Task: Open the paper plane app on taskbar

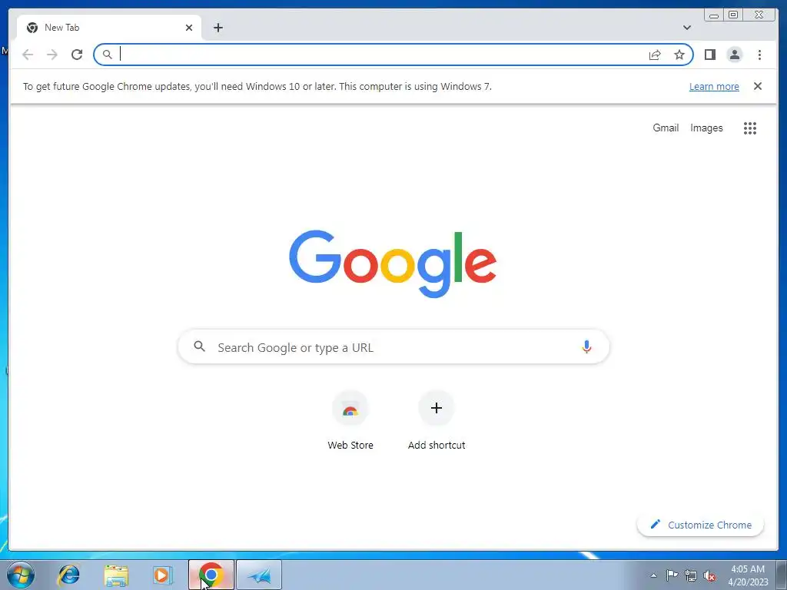Action: pos(259,575)
